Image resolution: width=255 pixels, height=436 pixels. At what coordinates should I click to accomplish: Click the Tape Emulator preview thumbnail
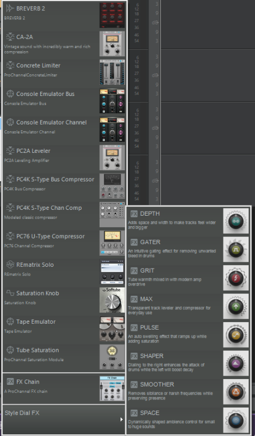click(112, 328)
